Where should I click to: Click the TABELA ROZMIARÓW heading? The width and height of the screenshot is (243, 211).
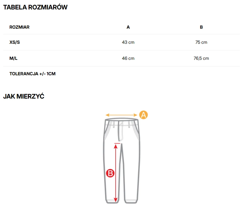[35, 7]
